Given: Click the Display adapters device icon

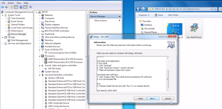Looking at the screenshot, I should [x=42, y=25].
